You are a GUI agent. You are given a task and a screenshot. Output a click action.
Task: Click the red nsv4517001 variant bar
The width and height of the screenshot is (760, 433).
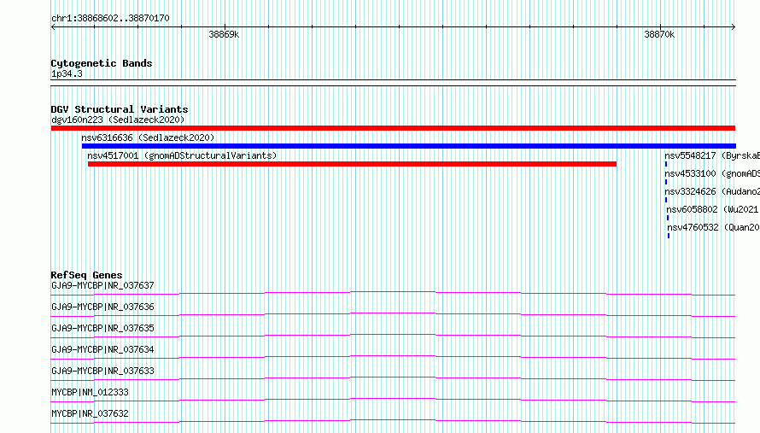(352, 164)
